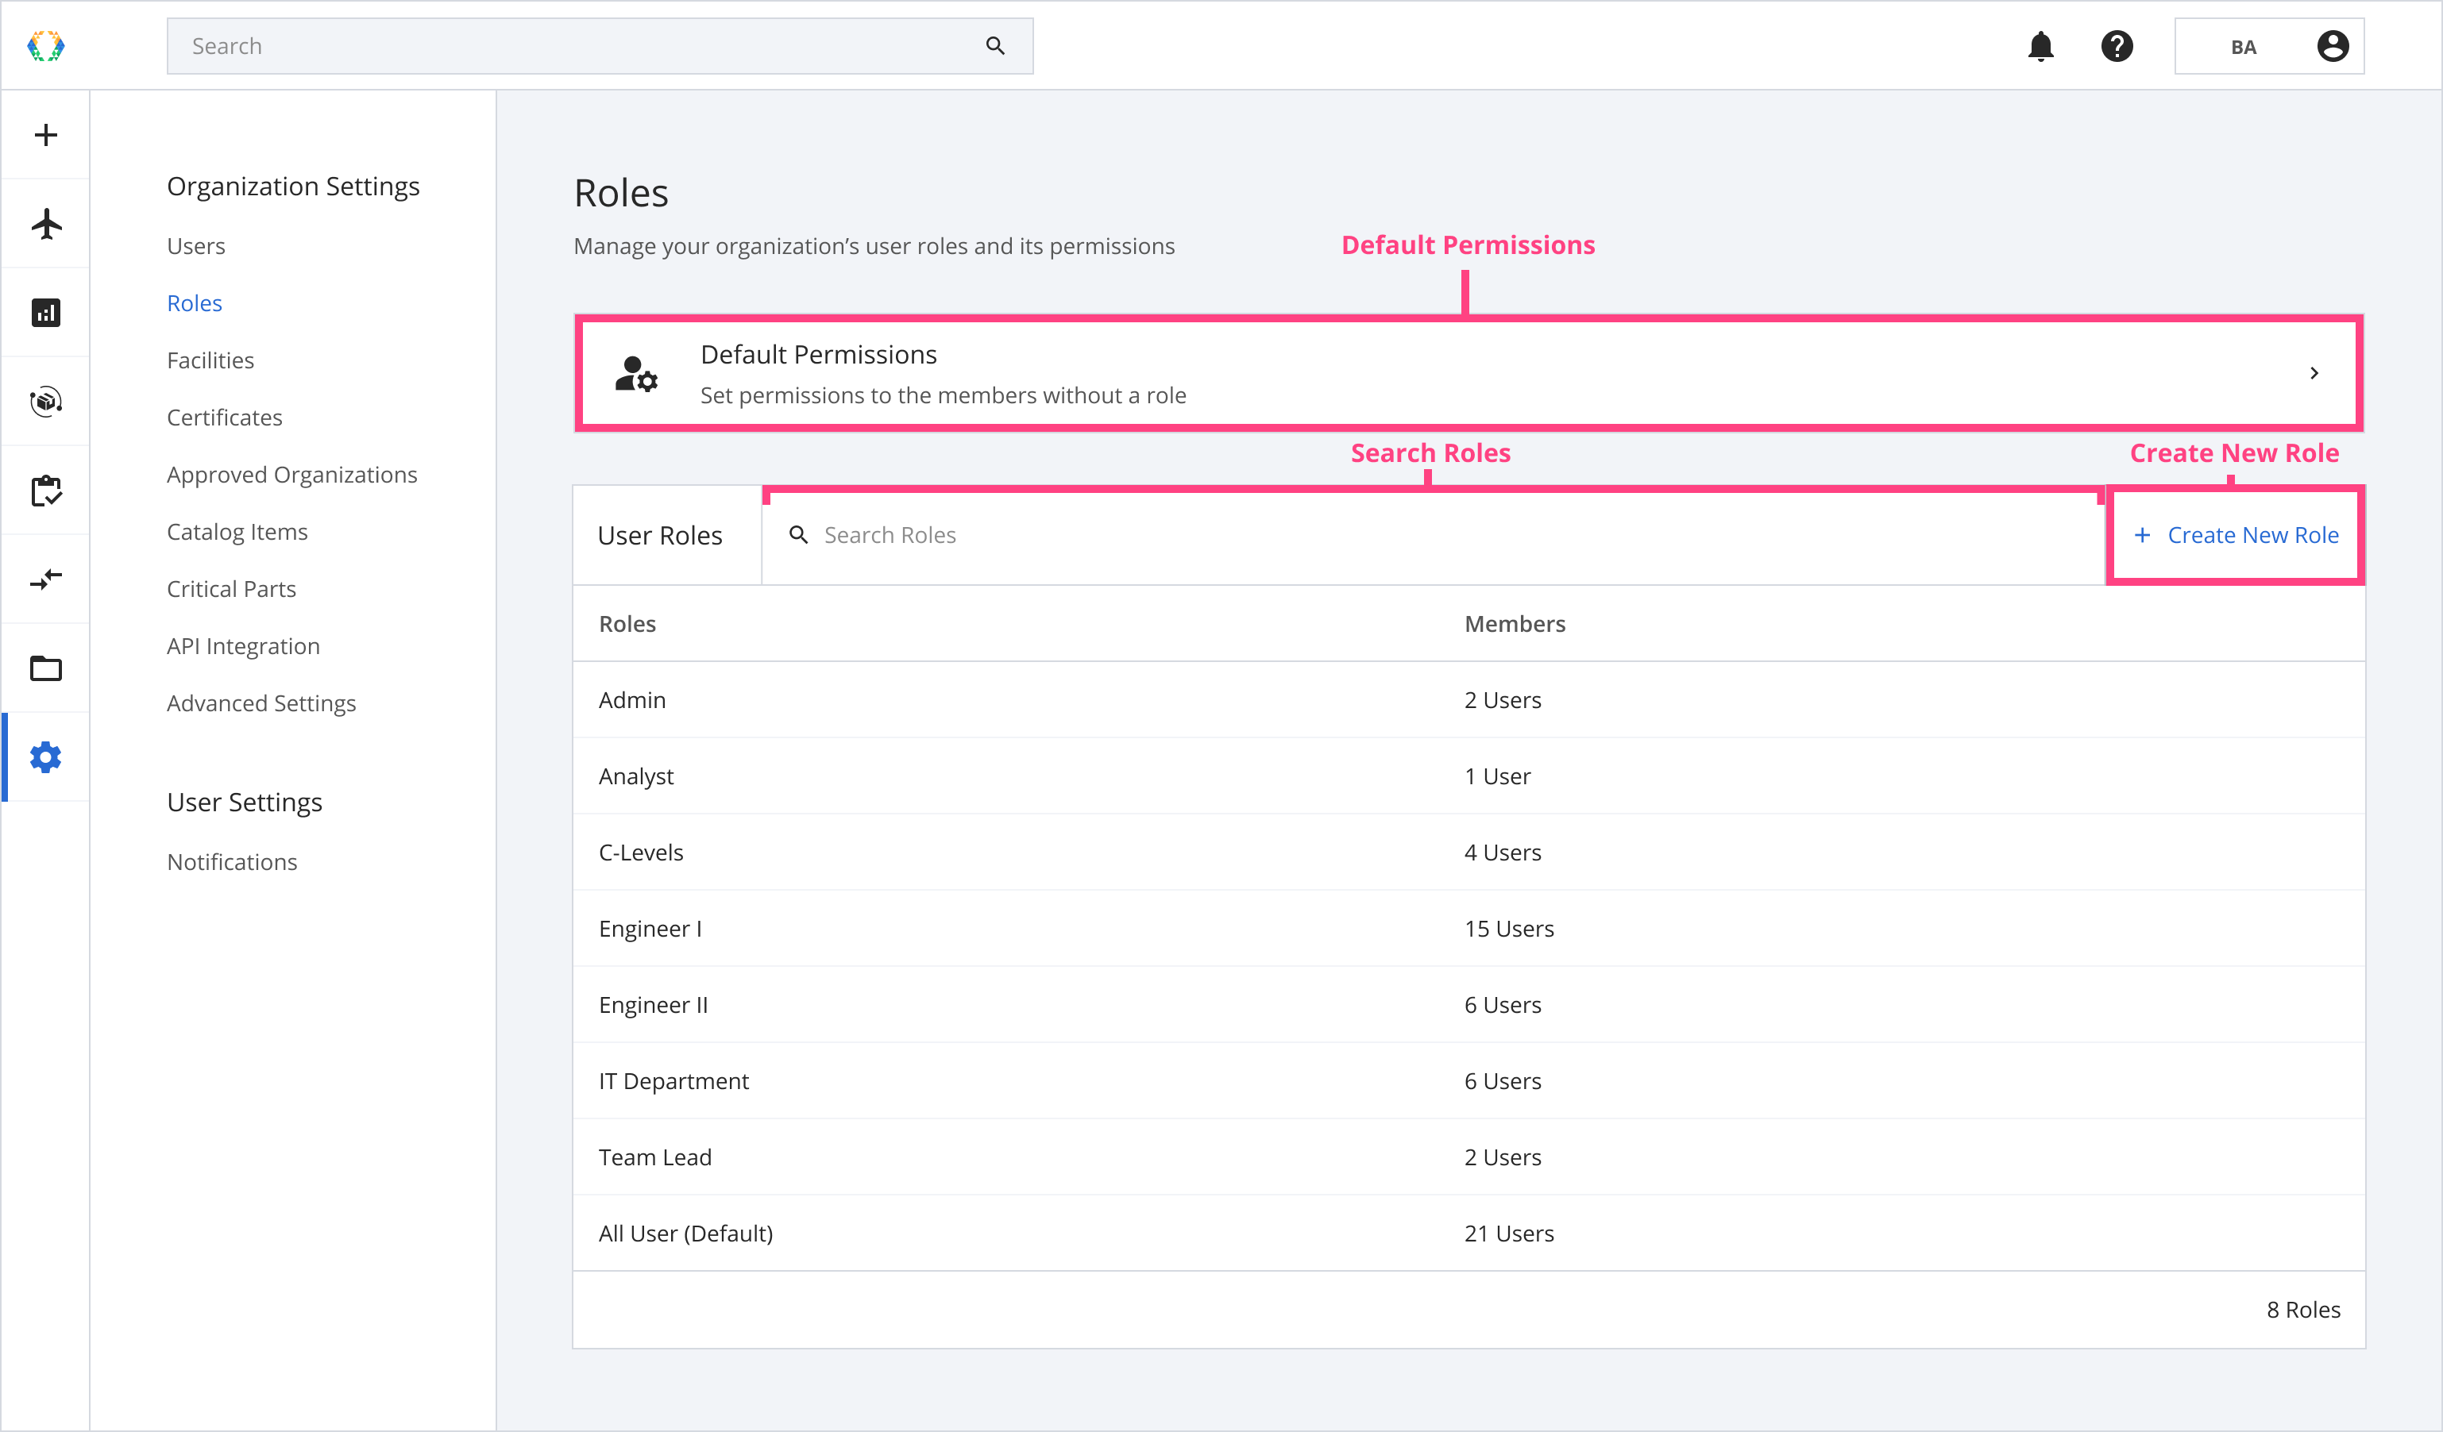Open the Default Permissions card title

click(x=818, y=355)
